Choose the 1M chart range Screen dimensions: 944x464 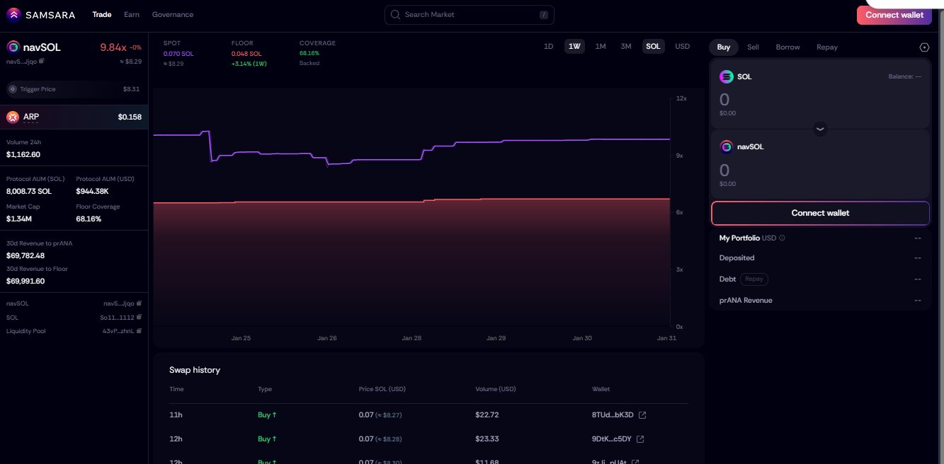click(601, 47)
